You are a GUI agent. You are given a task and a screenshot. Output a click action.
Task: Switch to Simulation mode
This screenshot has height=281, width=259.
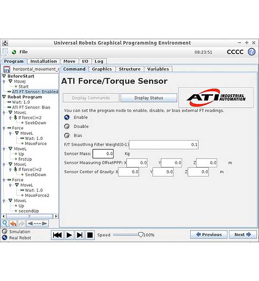(4, 231)
